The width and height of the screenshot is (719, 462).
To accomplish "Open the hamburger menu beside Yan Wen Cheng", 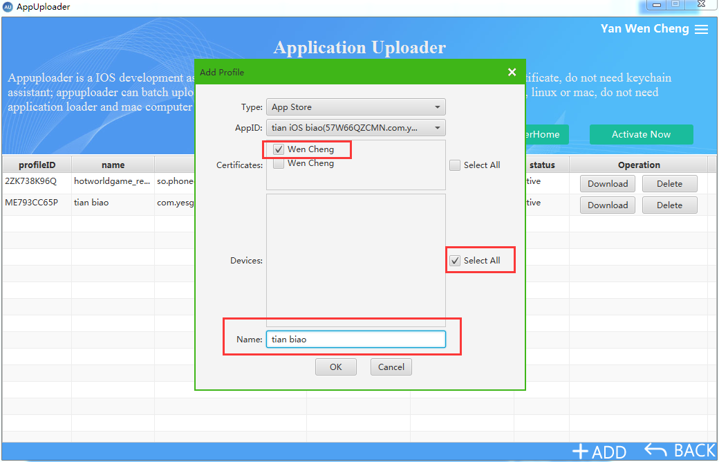I will [701, 29].
